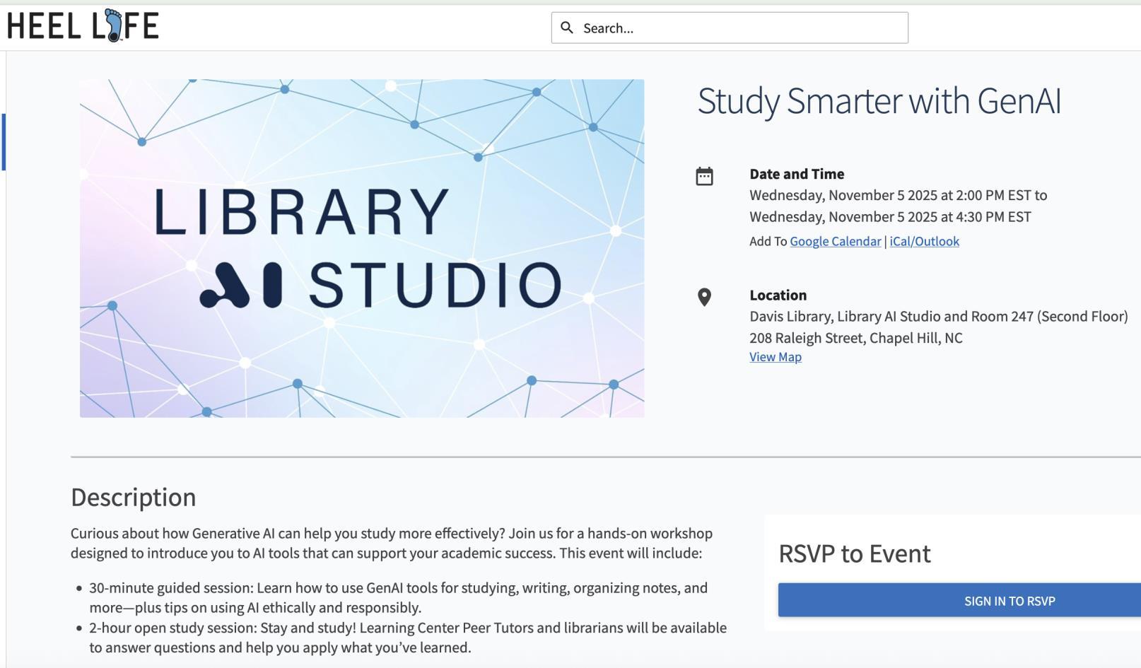Screen dimensions: 1141x668
Task: Click the search magnifying glass icon
Action: [566, 28]
